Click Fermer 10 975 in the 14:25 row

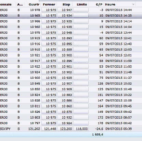coord(49,15)
